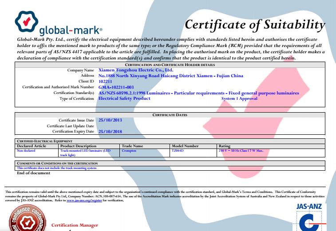The image size is (336, 231).
Task: Click the Certificate Dates section header
Action: pos(170,115)
